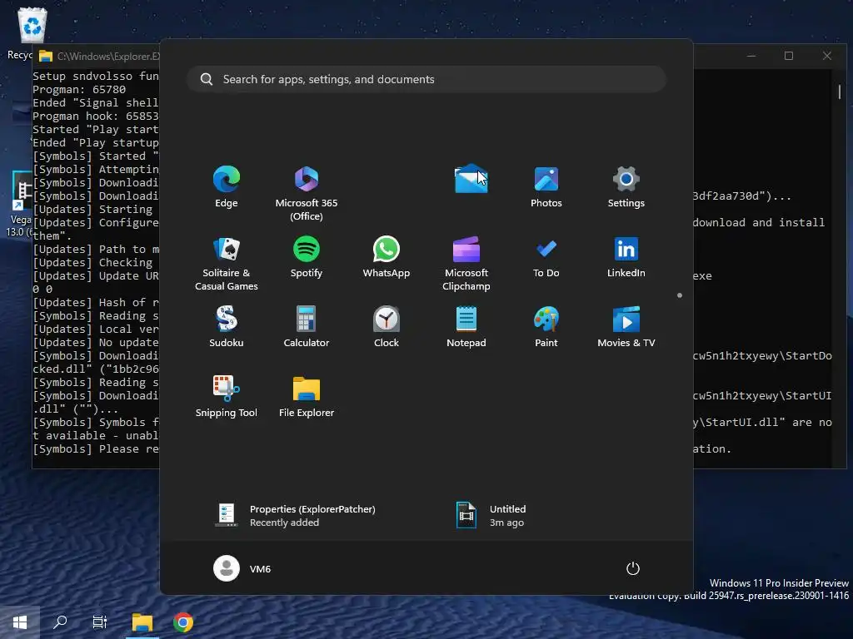Click the power button in Start menu

pyautogui.click(x=633, y=568)
